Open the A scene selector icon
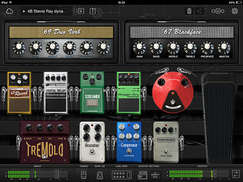243x182 pixels. click(x=218, y=11)
